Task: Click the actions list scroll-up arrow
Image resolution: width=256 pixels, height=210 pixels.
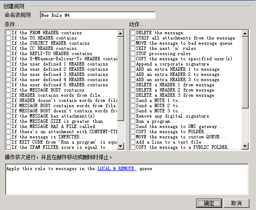Action: tap(245, 33)
